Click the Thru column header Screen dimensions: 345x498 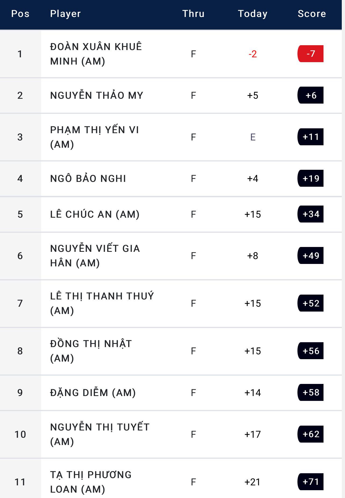point(193,14)
